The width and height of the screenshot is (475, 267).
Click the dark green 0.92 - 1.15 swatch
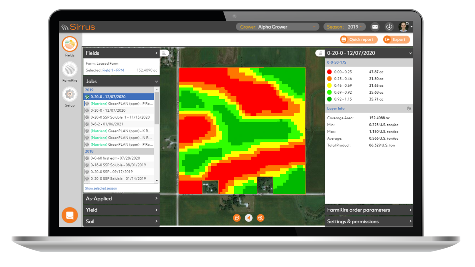329,99
